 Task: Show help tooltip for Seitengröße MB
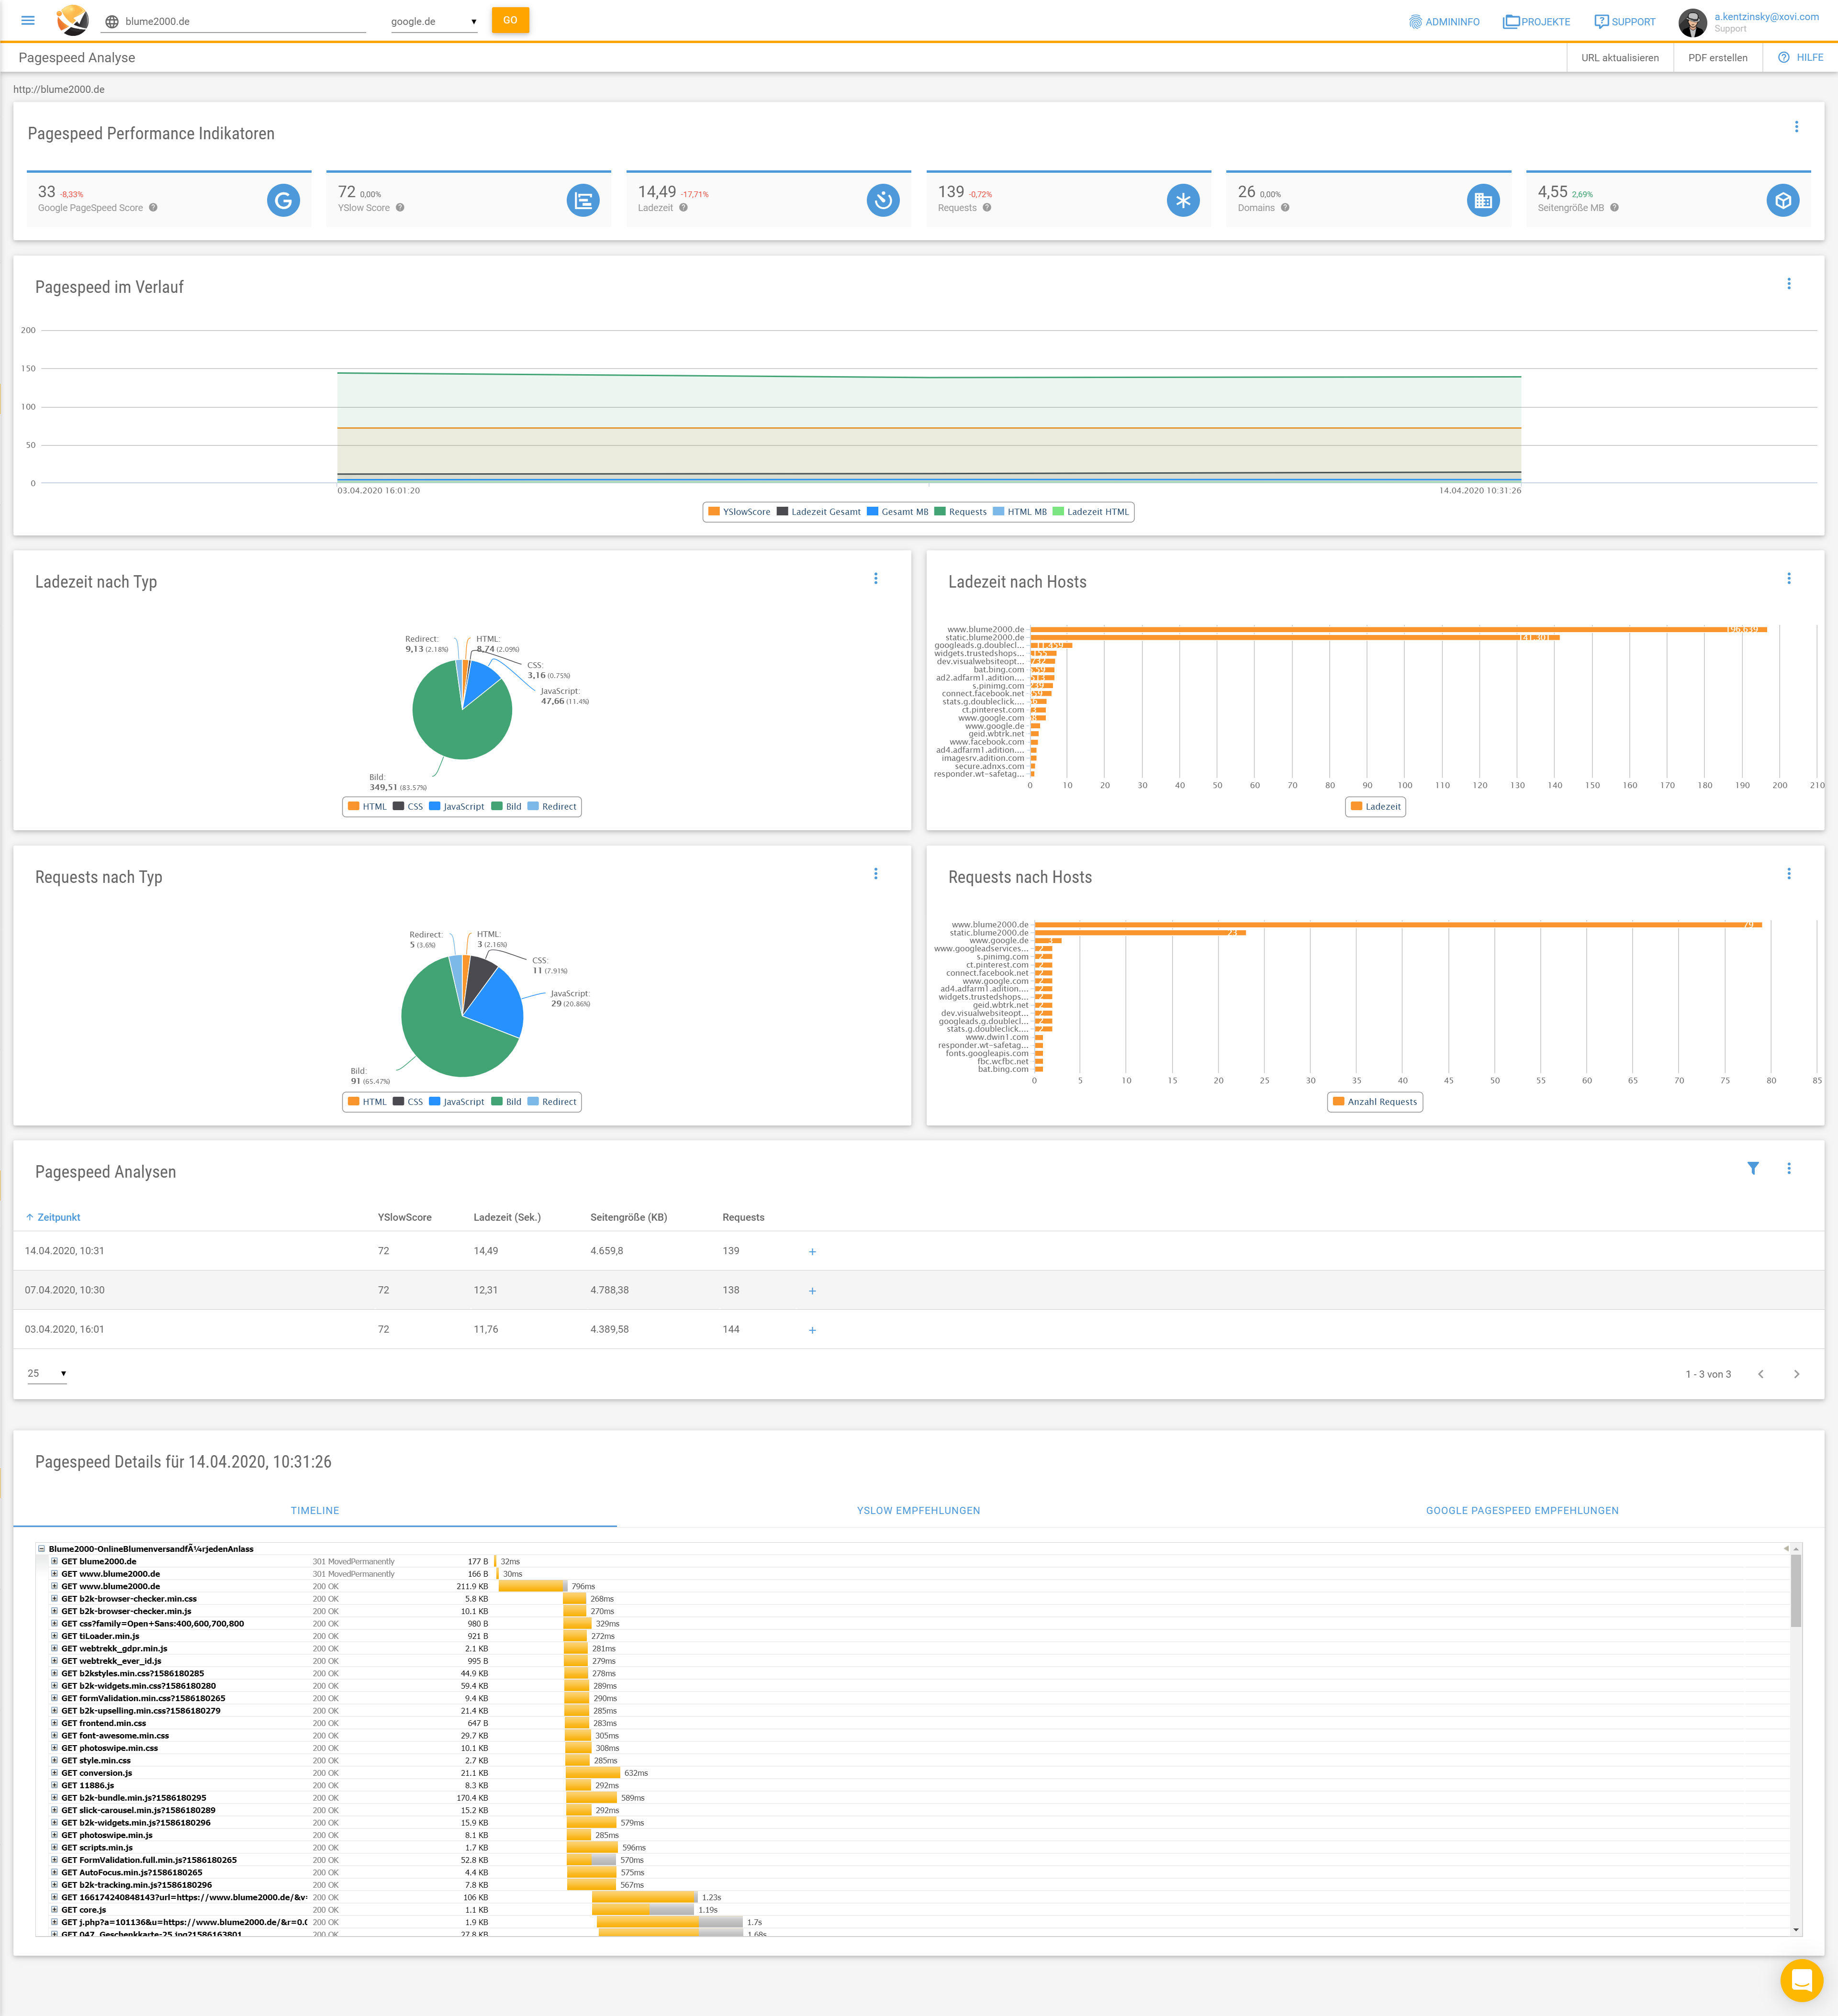click(1614, 208)
